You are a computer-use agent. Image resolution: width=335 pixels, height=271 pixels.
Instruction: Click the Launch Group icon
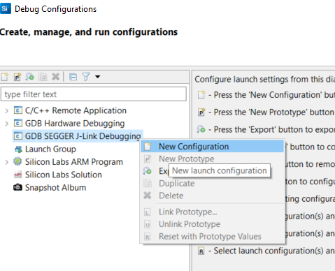[x=18, y=149]
